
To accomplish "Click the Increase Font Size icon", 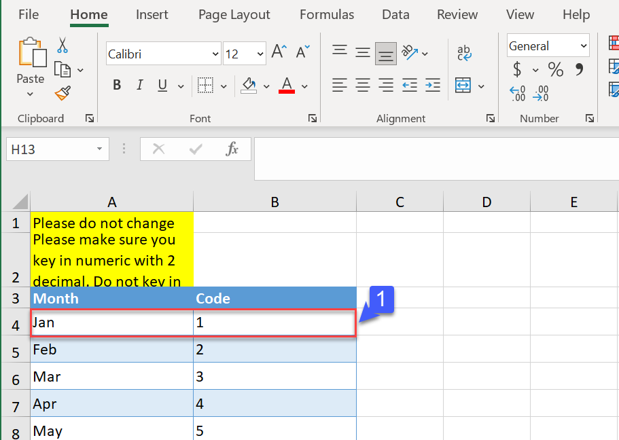I will 279,52.
